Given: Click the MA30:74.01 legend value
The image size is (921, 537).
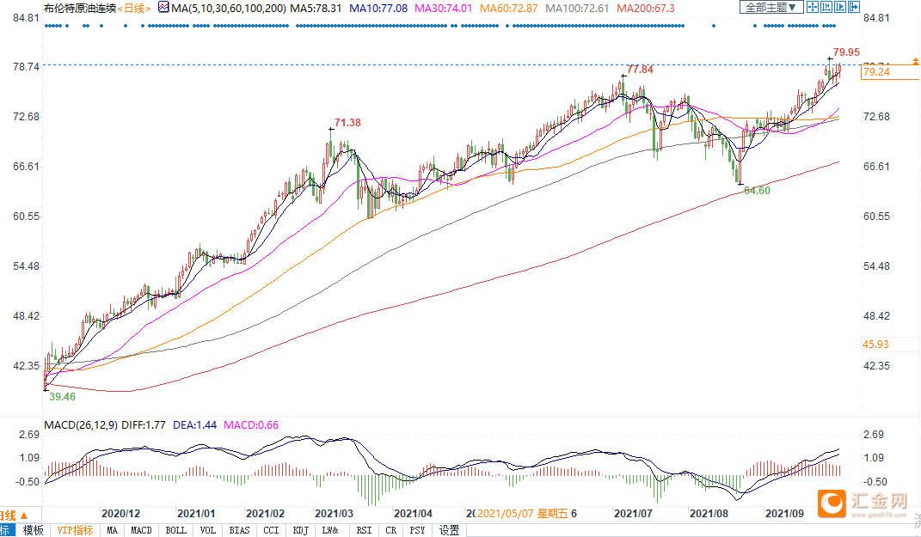Looking at the screenshot, I should pos(444,9).
